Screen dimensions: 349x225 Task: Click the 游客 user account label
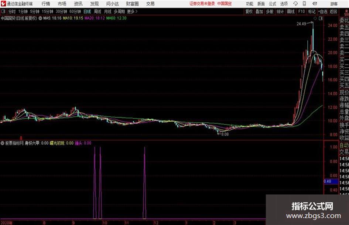334,4
